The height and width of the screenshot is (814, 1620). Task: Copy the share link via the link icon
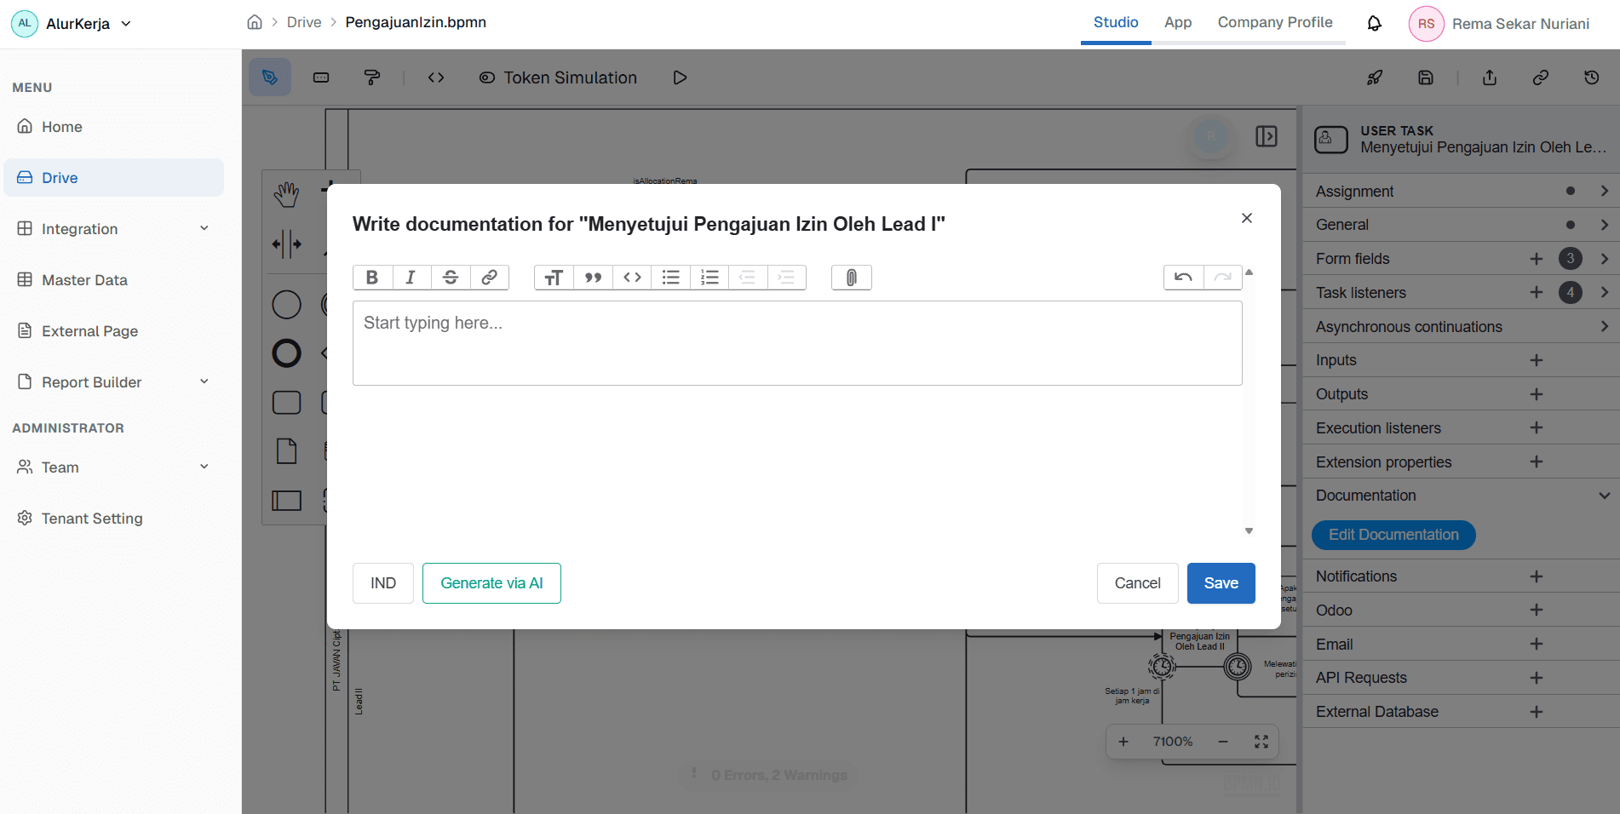pyautogui.click(x=1540, y=77)
